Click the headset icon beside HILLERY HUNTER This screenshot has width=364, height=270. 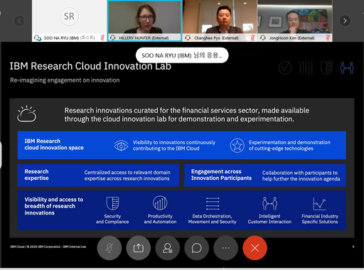coord(113,38)
